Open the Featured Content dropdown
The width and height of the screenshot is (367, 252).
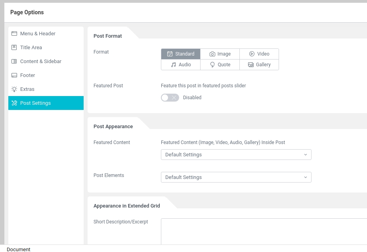(236, 155)
